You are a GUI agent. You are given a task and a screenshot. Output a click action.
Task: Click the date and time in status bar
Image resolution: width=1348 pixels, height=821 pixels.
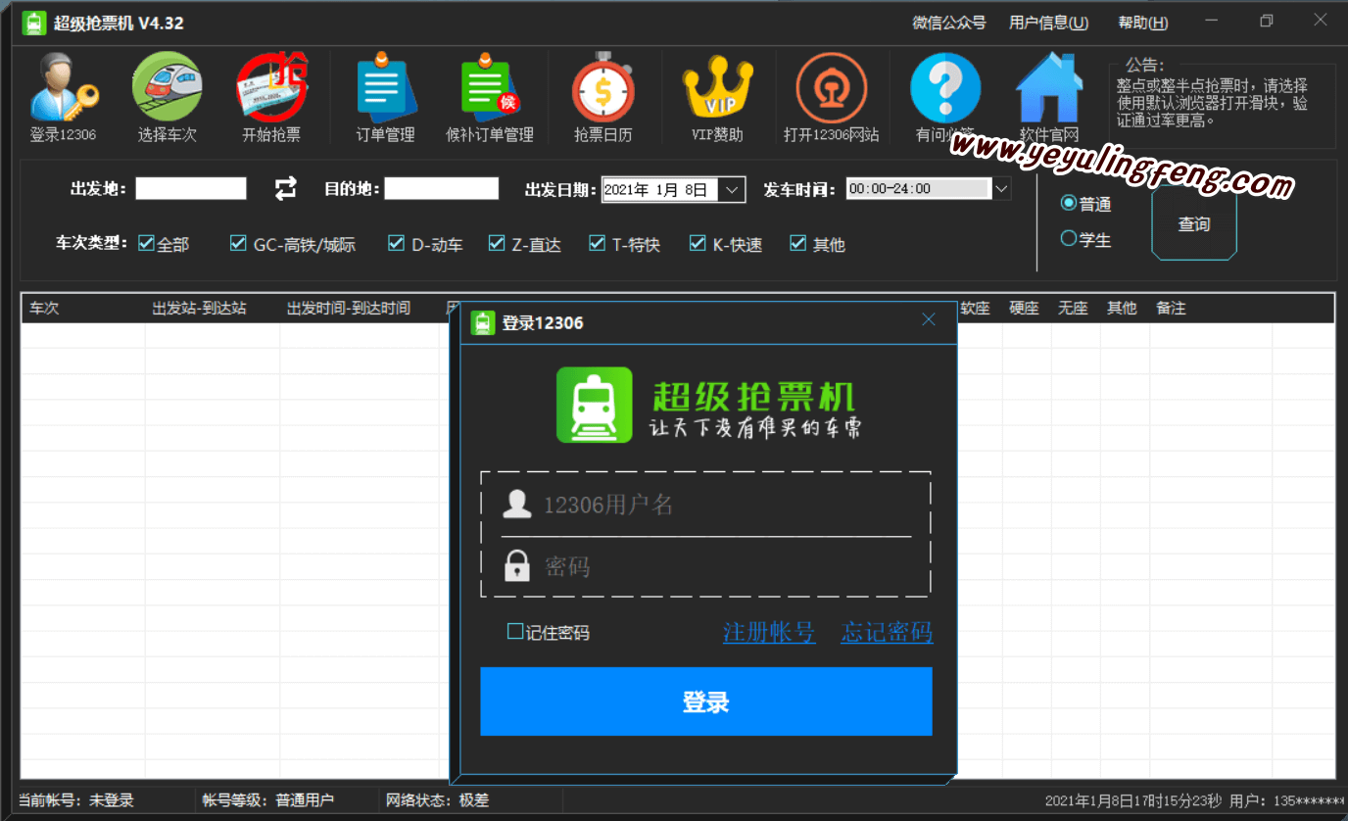[x=1133, y=800]
